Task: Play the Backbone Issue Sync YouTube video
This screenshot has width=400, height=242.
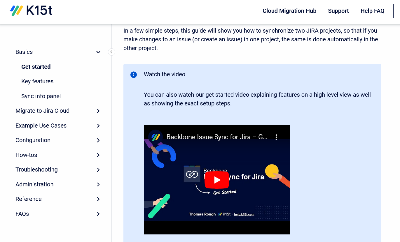Action: 217,180
